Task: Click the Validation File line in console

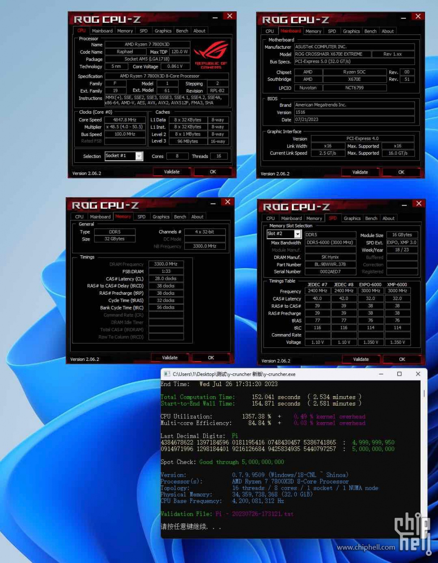Action: click(x=227, y=514)
